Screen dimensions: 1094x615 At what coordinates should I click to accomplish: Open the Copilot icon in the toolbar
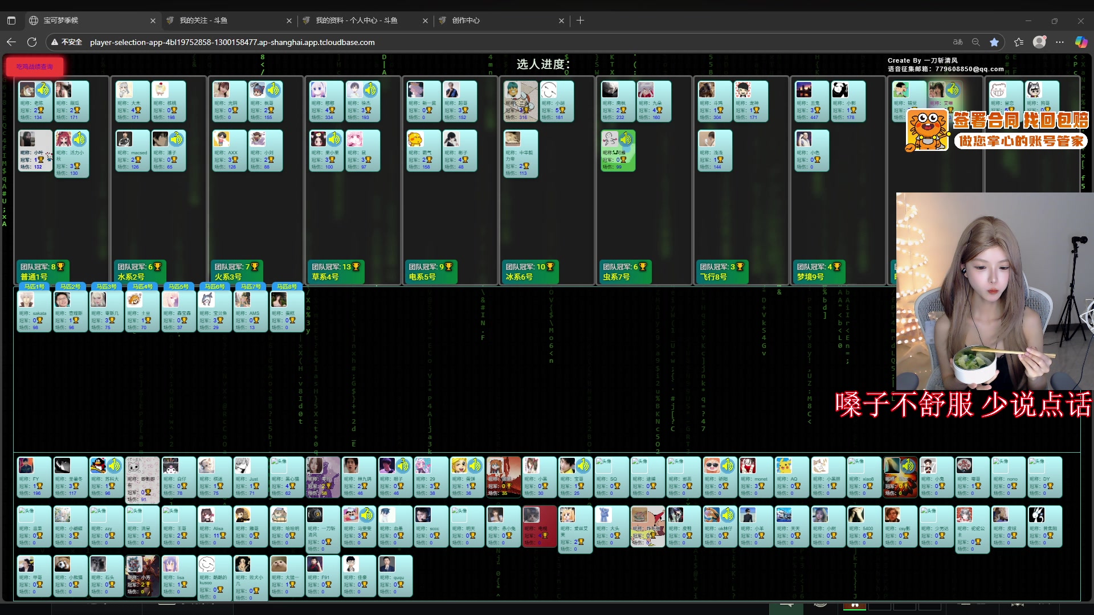click(x=1081, y=42)
